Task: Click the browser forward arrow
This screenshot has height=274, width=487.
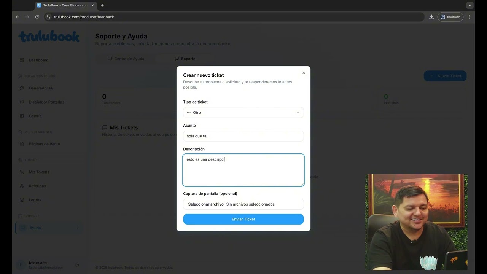Action: coord(27,17)
